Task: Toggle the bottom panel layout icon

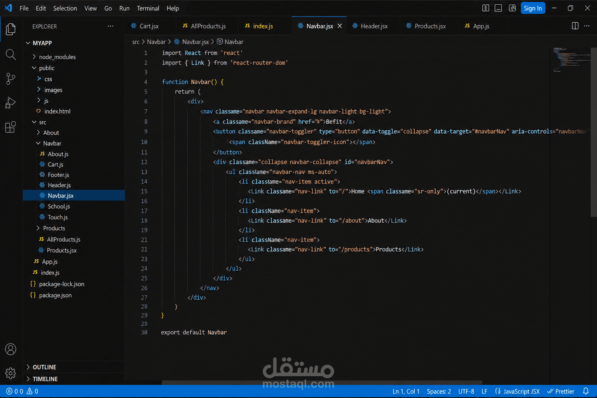Action: (498, 8)
